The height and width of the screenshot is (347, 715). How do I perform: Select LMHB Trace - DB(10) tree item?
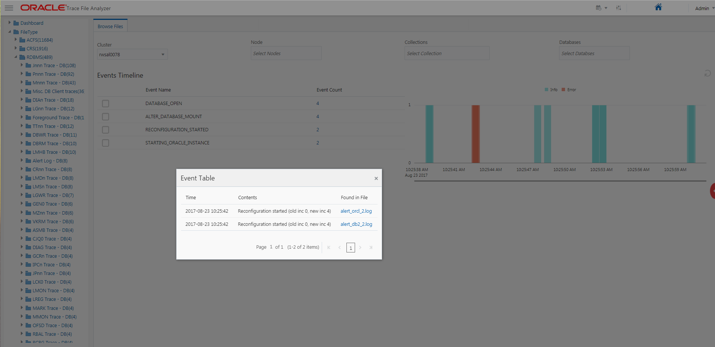coord(54,152)
